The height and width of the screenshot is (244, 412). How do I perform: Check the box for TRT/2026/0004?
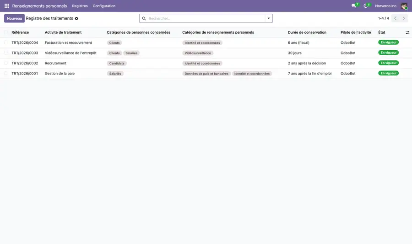(6, 42)
